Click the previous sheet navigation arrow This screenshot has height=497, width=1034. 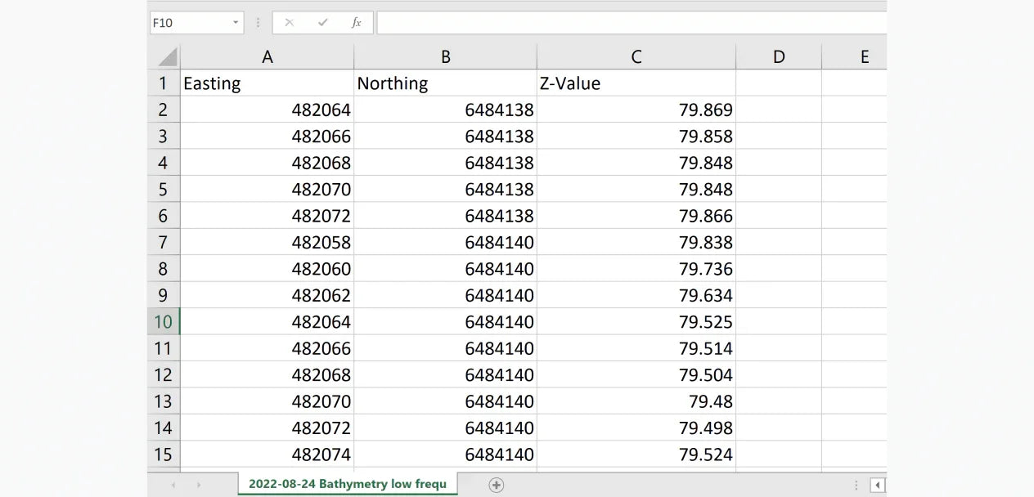pos(173,485)
